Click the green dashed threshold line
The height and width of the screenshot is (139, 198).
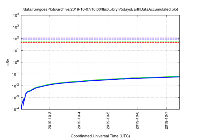100,41
